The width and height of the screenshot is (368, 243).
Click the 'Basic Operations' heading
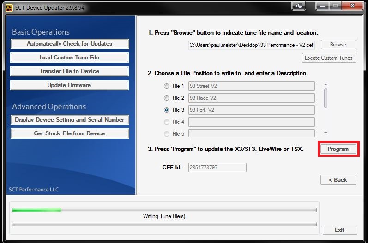[41, 32]
